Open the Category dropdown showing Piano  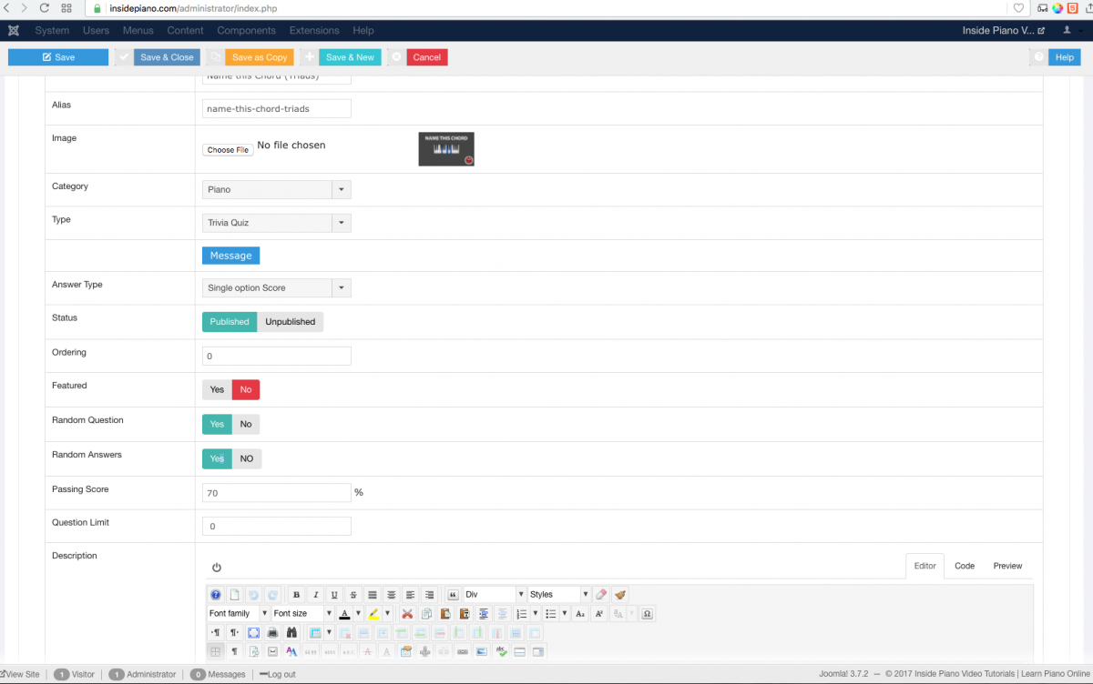276,190
